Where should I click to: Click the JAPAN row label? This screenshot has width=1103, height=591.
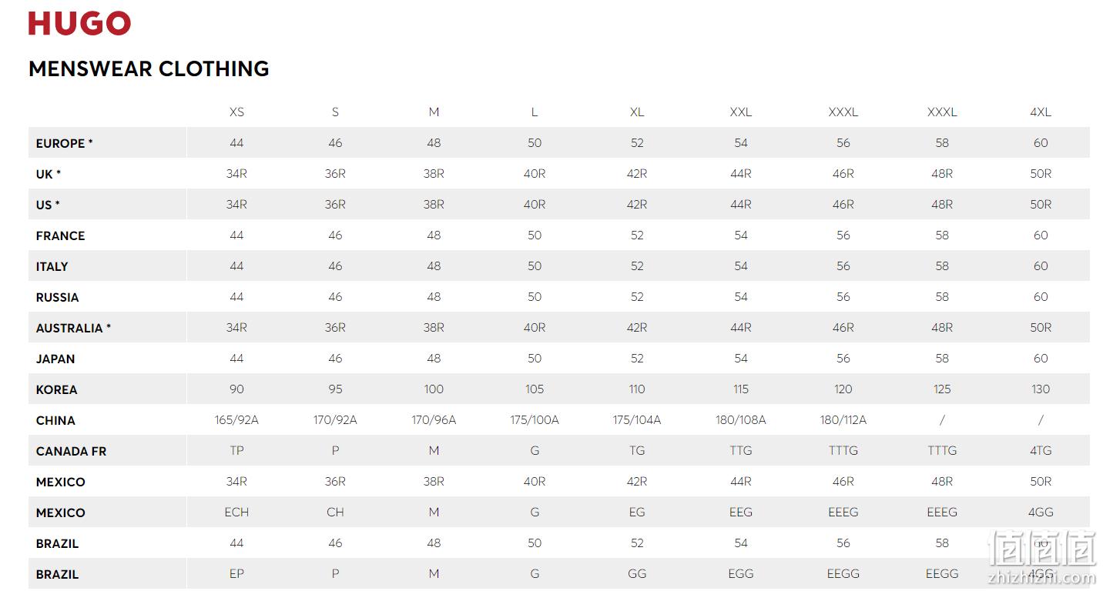pyautogui.click(x=55, y=359)
